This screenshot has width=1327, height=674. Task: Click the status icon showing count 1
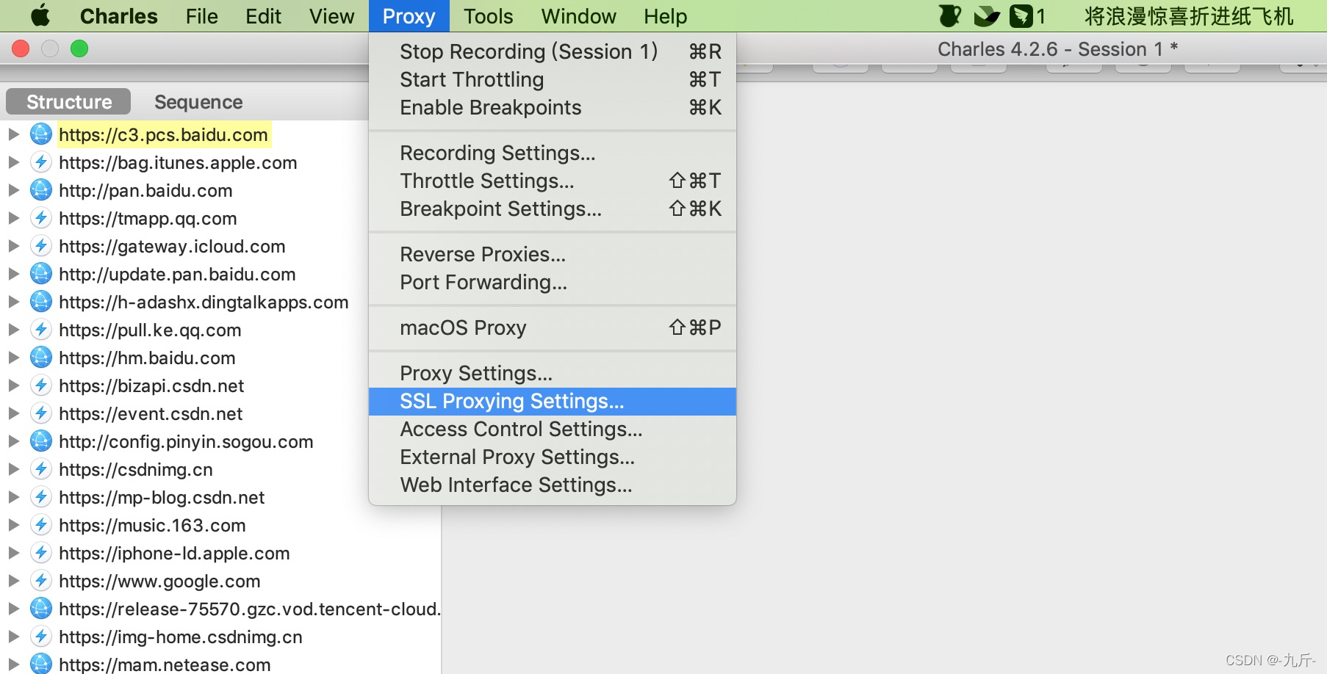pos(1027,15)
